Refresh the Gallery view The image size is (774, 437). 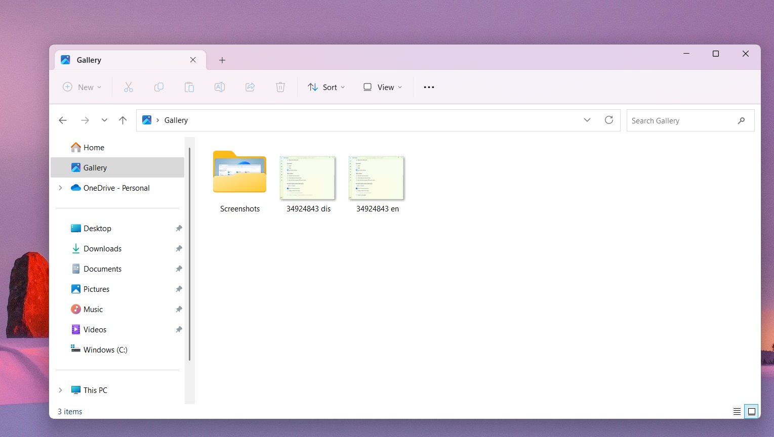[609, 120]
